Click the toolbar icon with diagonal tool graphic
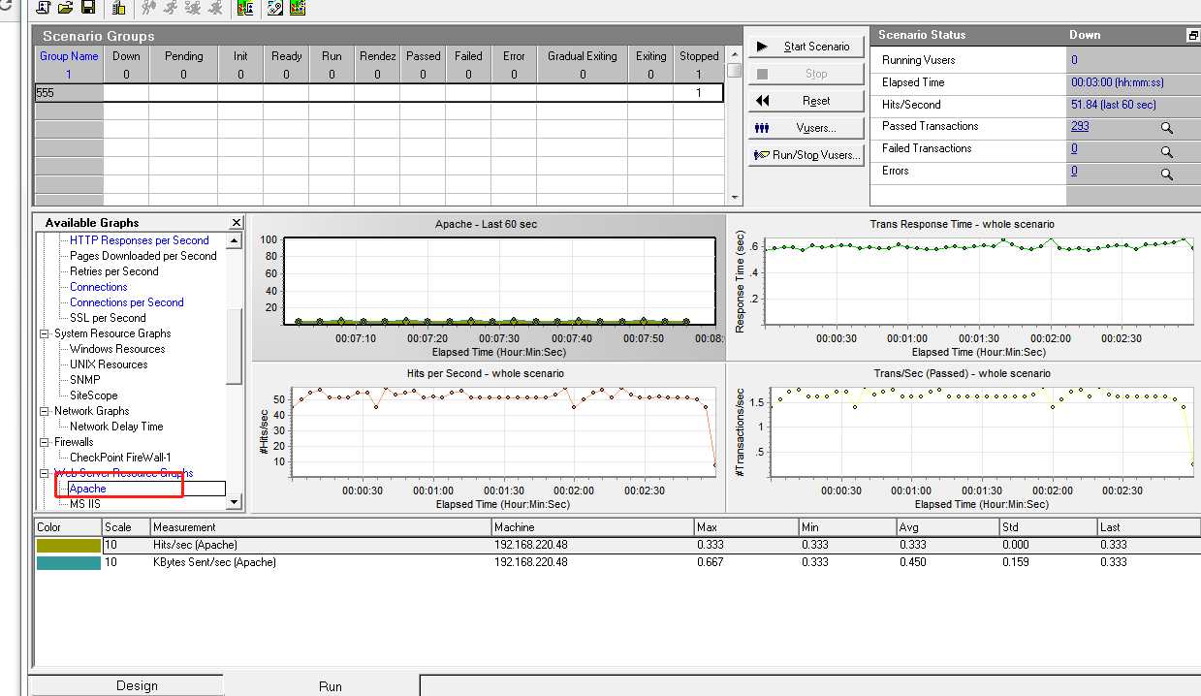 point(274,8)
